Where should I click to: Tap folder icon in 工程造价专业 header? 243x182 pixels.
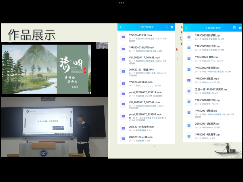240,28
